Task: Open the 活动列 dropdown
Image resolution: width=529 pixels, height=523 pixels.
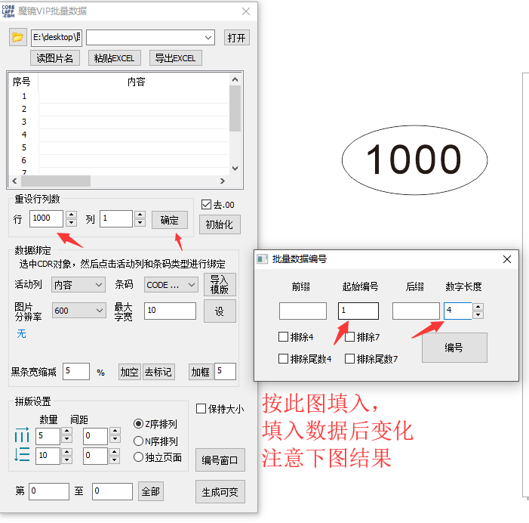Action: click(x=78, y=285)
